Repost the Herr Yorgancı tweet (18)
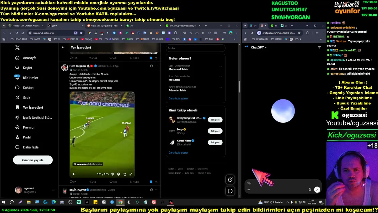The width and height of the screenshot is (378, 213). (x=92, y=182)
